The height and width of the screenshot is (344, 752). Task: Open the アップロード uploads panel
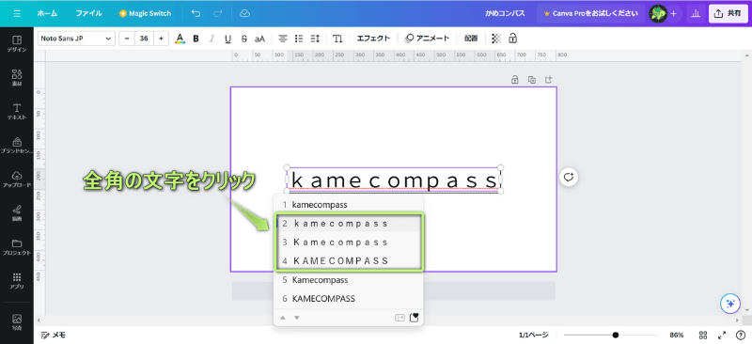17,179
